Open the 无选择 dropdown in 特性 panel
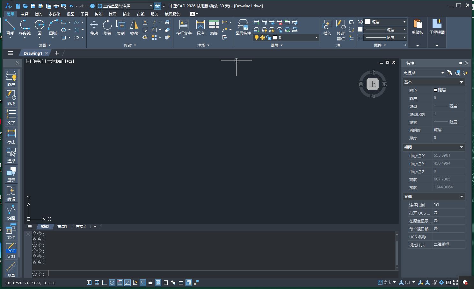 pos(424,73)
